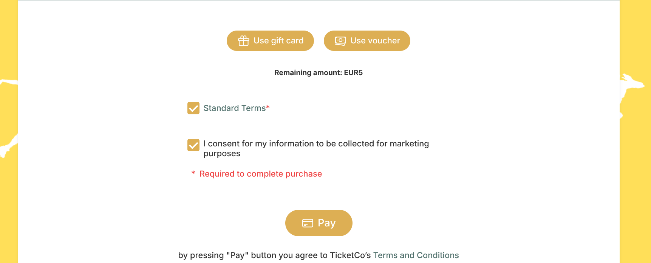
Task: Click the credit card icon on Pay
Action: (x=308, y=223)
